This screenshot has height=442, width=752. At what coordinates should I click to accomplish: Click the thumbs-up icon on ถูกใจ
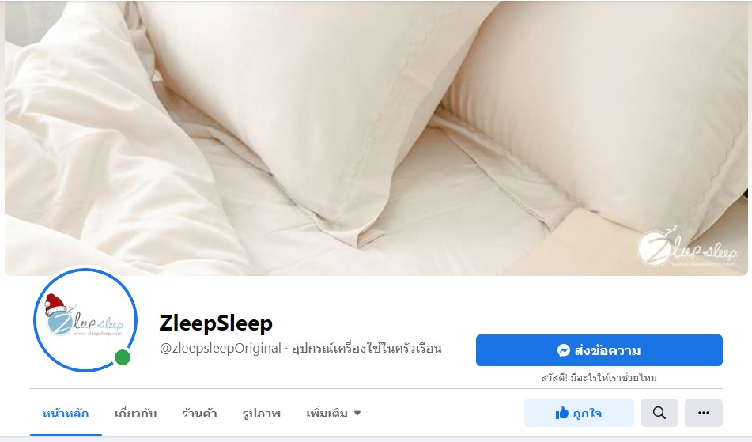point(561,413)
